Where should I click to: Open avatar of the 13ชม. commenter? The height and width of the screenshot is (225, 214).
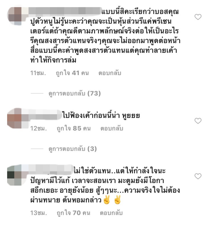click(14, 175)
